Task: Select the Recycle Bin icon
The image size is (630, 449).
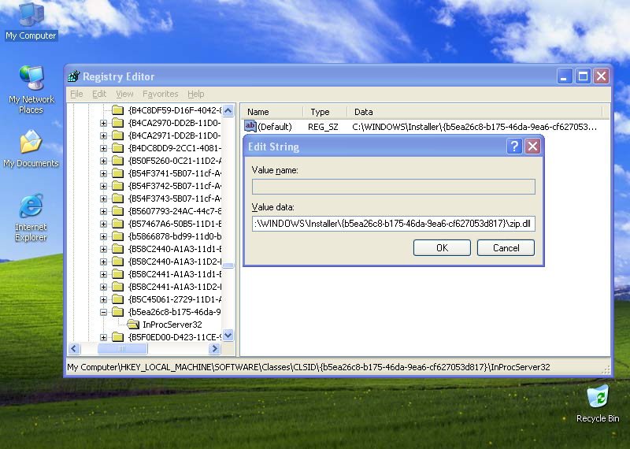Action: (x=598, y=396)
